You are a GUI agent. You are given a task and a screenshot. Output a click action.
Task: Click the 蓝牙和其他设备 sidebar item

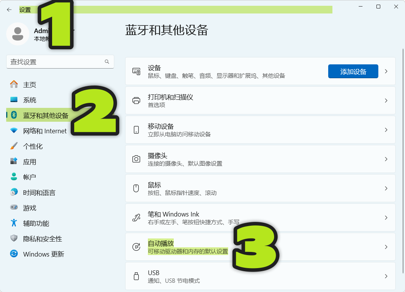60,116
